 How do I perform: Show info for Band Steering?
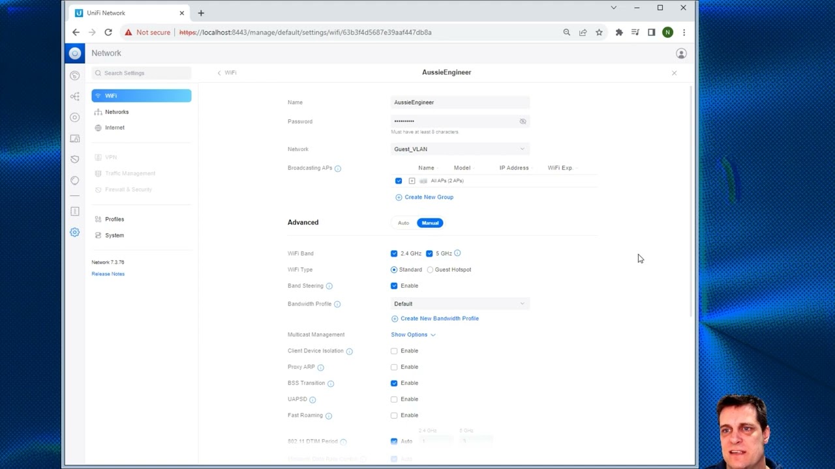coord(329,286)
